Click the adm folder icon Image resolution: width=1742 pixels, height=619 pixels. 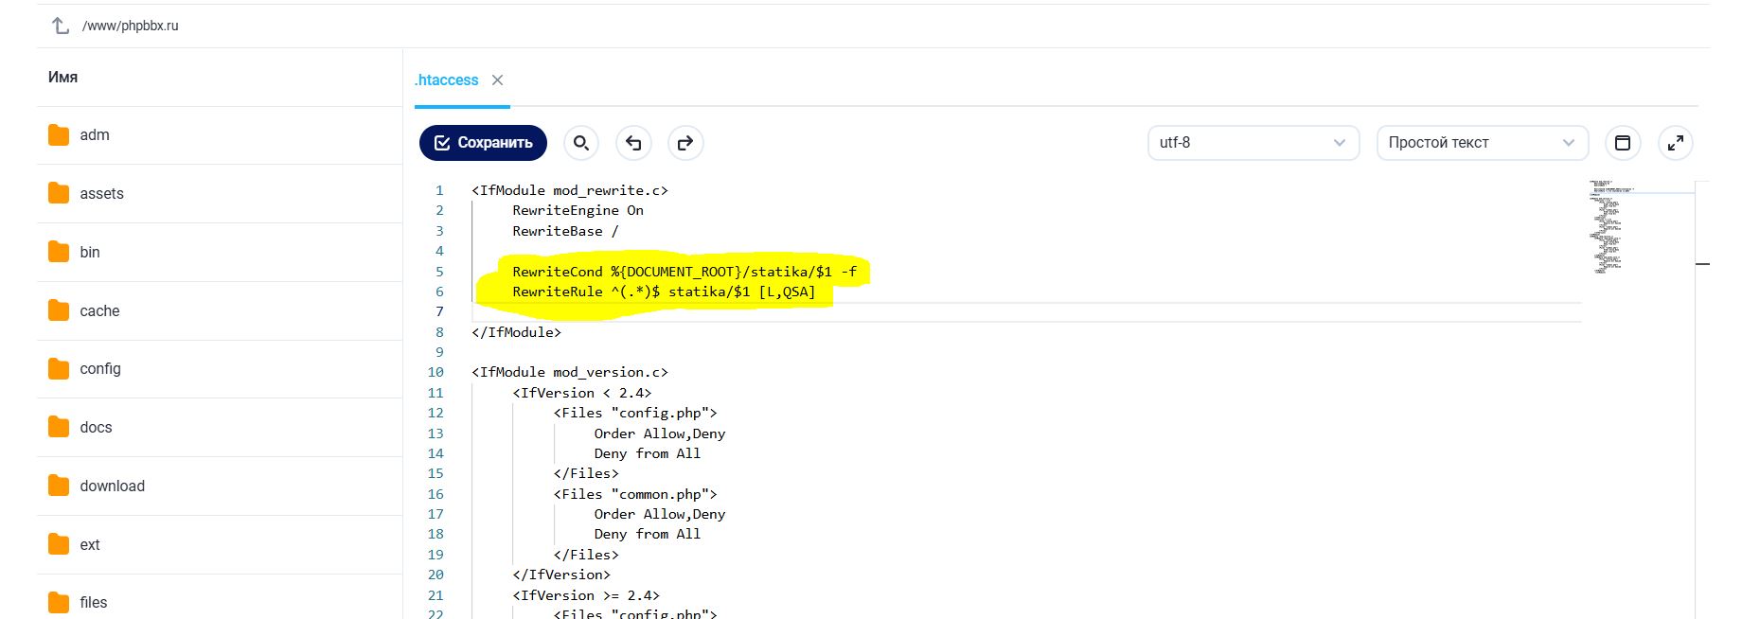(x=59, y=135)
